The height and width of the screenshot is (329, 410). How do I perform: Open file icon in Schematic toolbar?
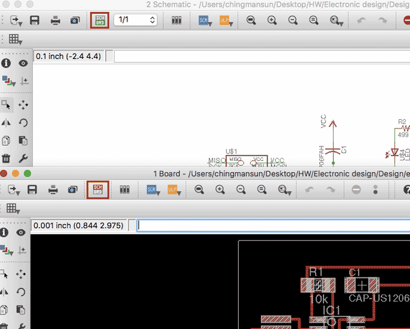(x=16, y=20)
